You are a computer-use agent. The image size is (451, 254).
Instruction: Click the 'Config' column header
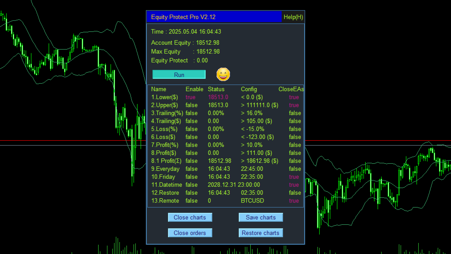249,89
